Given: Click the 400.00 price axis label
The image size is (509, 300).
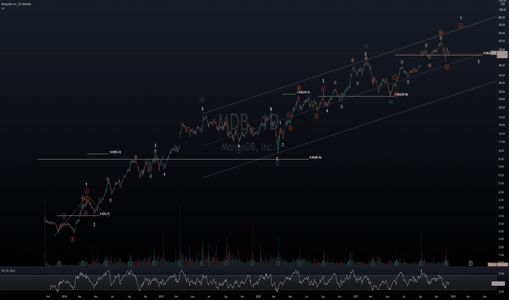Looking at the screenshot, I should [x=501, y=65].
